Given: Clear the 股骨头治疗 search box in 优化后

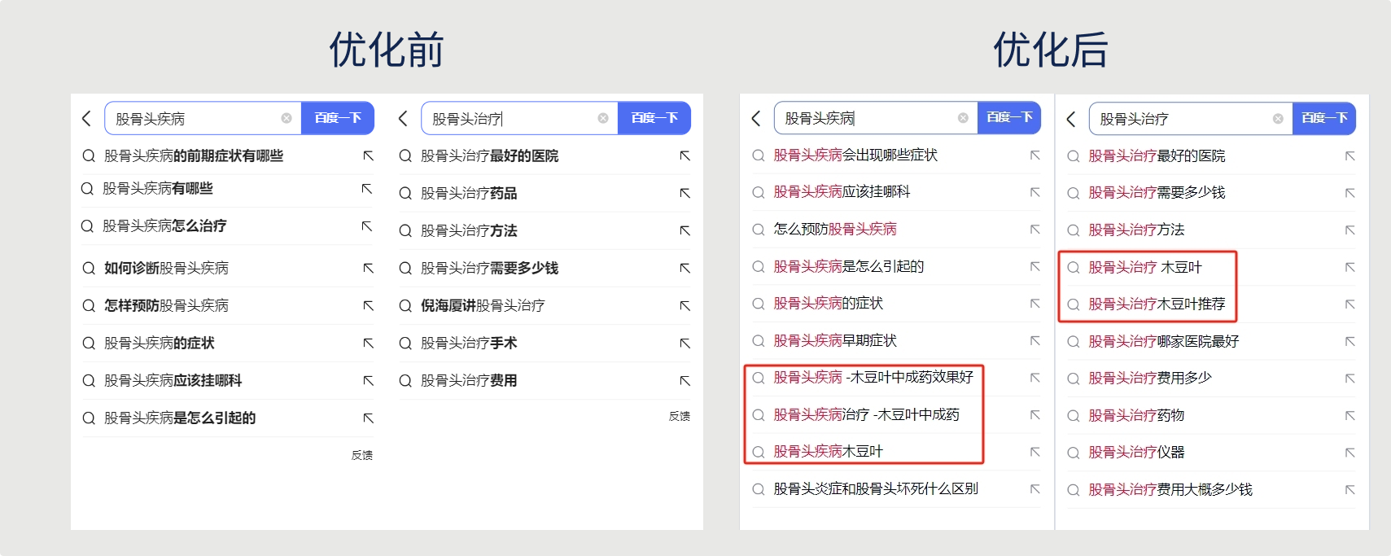Looking at the screenshot, I should click(x=1278, y=119).
